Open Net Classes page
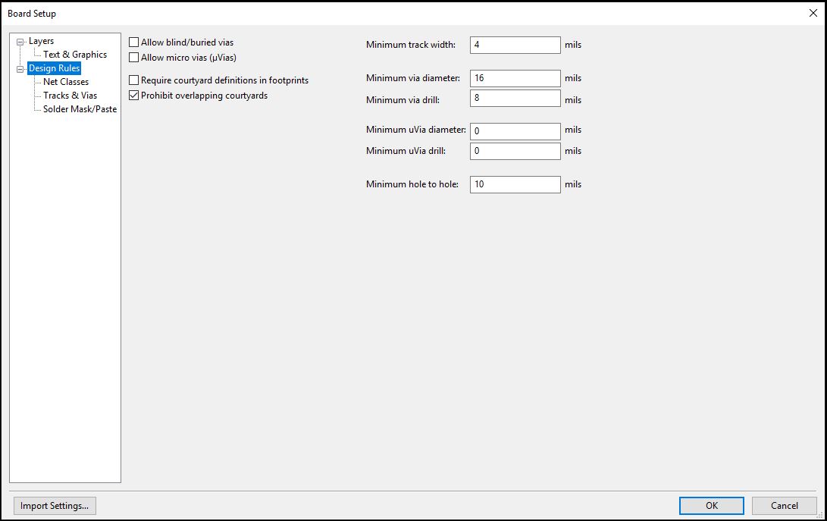 65,82
